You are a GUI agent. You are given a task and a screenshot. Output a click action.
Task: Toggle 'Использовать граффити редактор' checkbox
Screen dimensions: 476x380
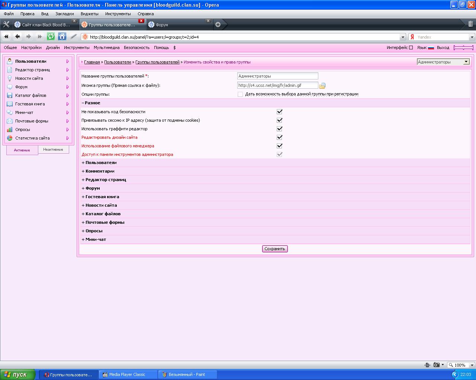280,129
